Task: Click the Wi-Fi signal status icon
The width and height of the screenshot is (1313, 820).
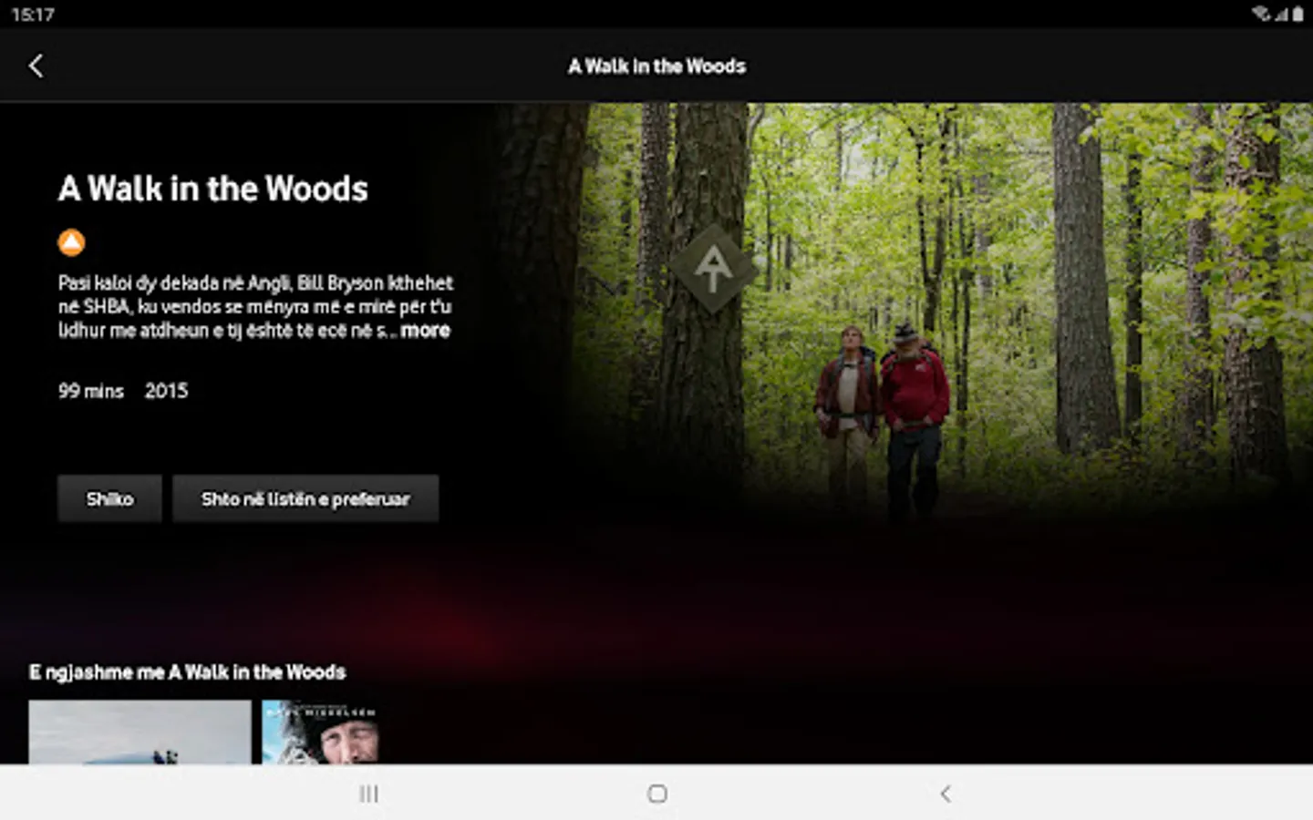Action: pos(1262,14)
